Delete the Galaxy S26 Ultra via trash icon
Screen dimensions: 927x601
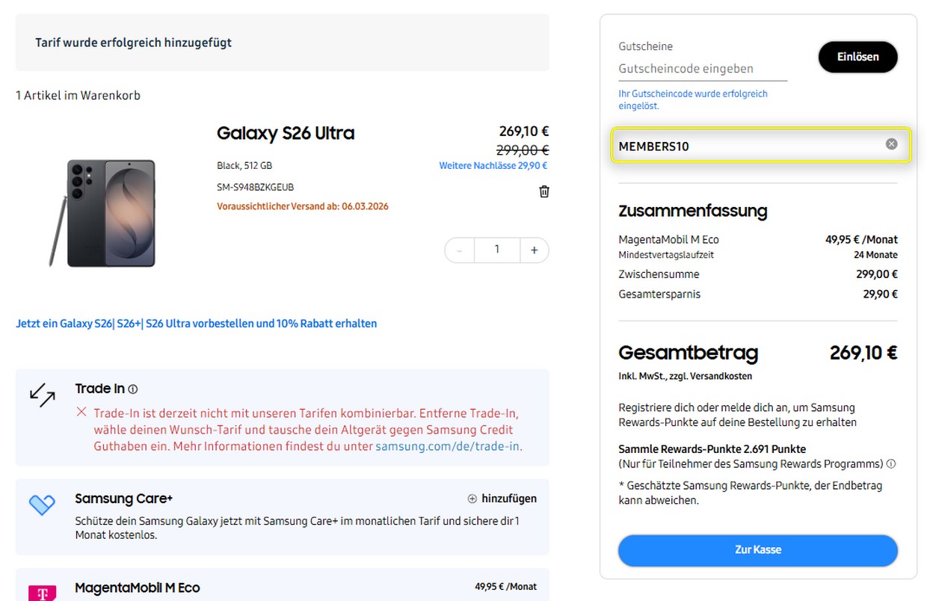click(543, 191)
